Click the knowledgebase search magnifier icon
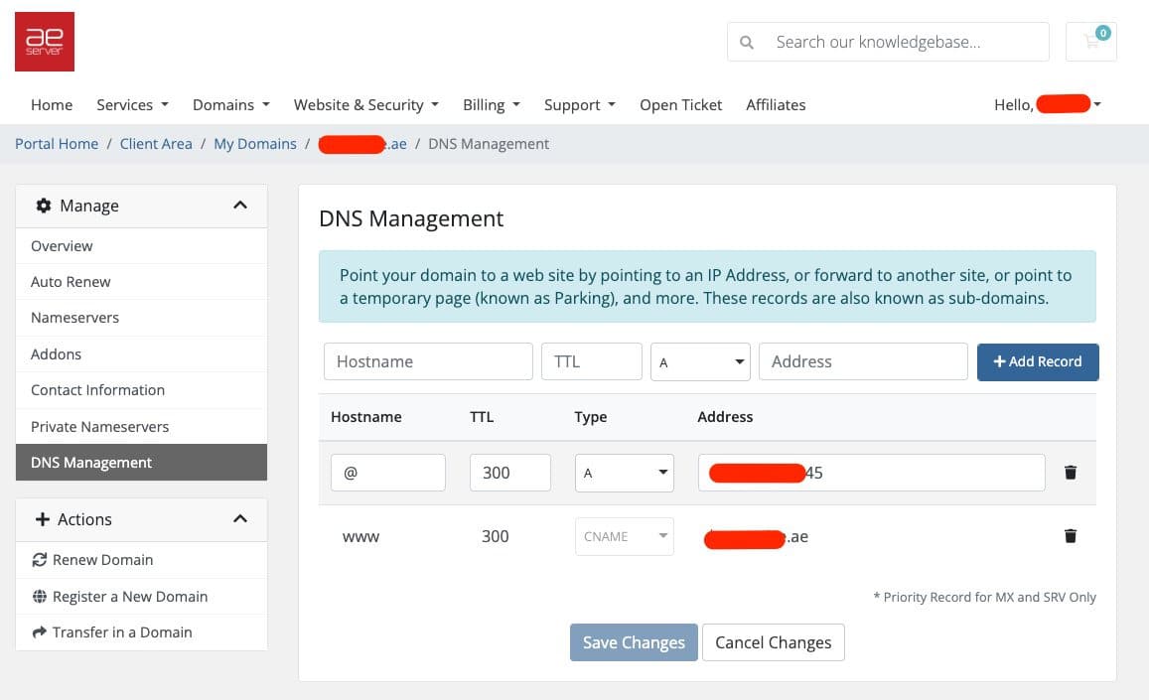The height and width of the screenshot is (700, 1149). pos(746,43)
